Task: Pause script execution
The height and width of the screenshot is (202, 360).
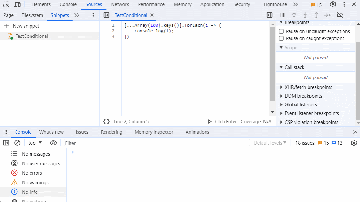Action: (x=283, y=15)
